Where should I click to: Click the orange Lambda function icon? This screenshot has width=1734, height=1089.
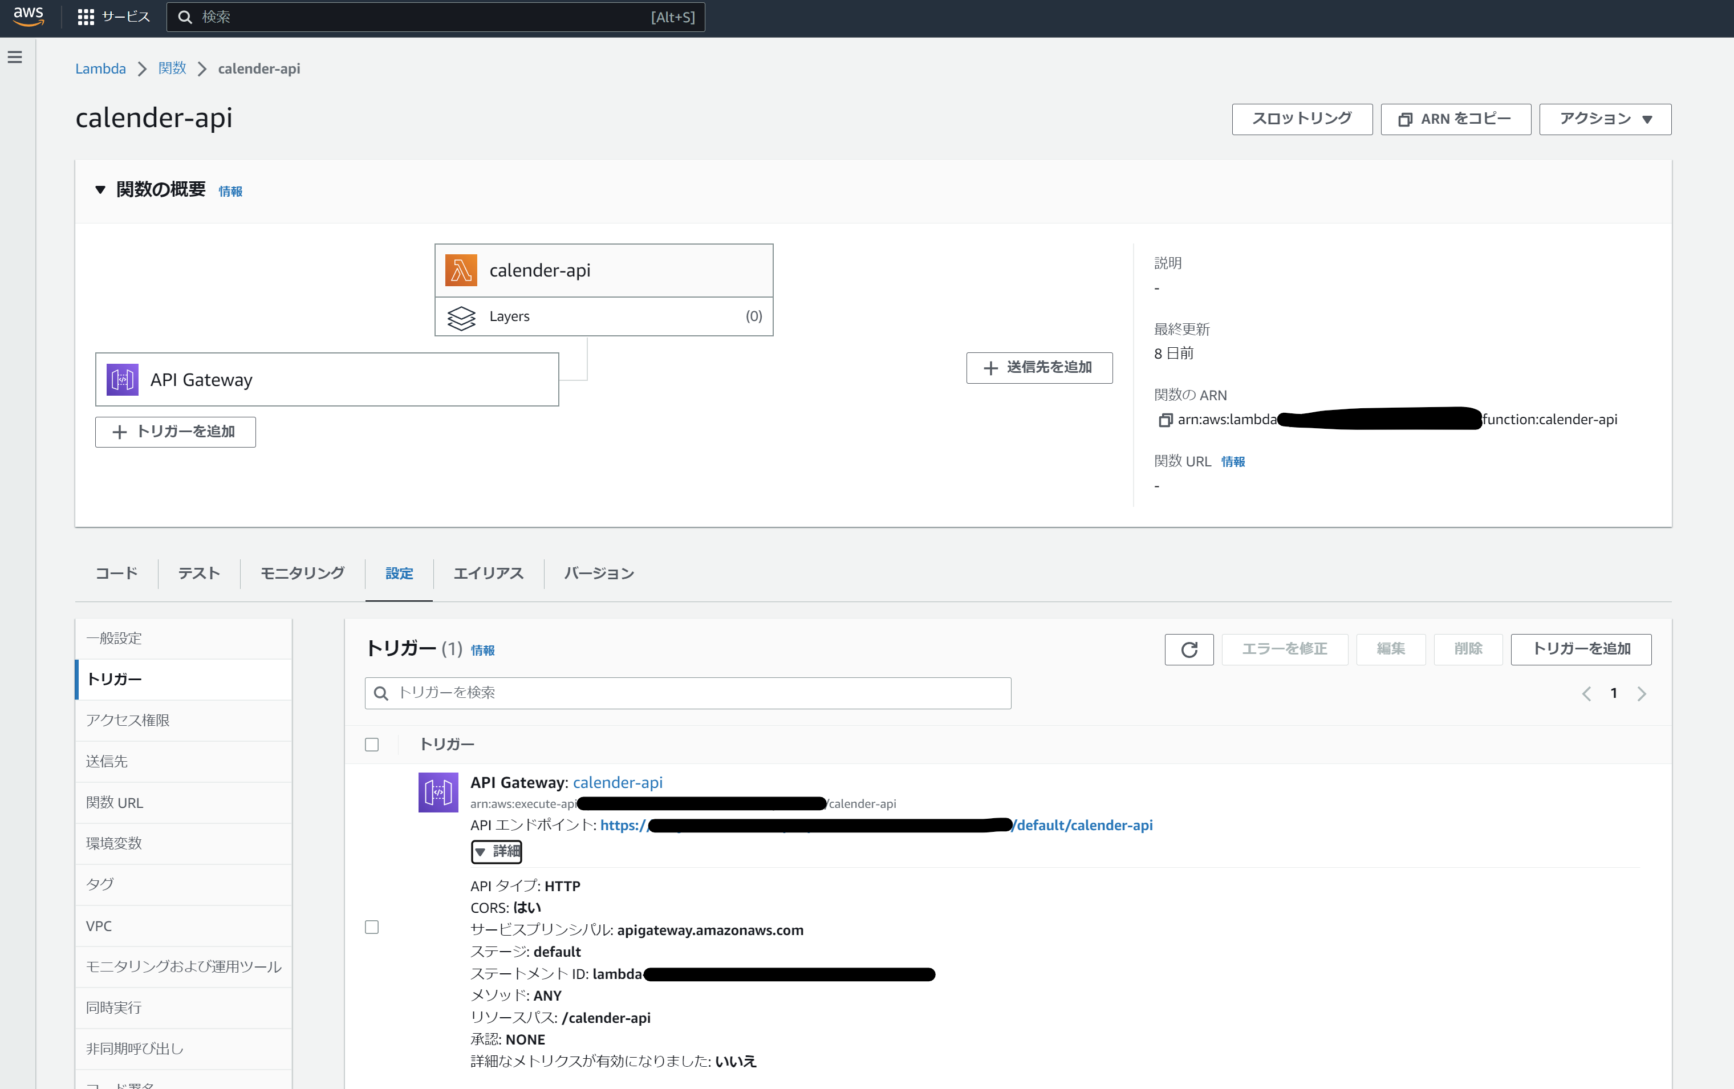[461, 270]
